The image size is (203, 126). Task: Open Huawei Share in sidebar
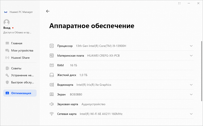(x=20, y=58)
